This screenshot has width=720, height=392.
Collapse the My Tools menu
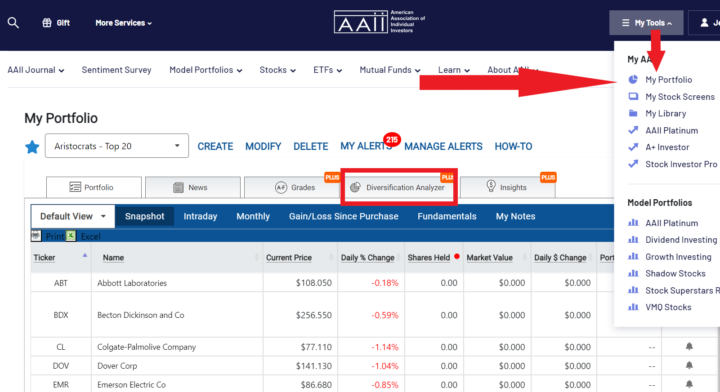pyautogui.click(x=646, y=22)
